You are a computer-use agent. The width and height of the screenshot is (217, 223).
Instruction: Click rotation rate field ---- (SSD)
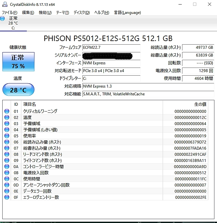click(x=198, y=63)
